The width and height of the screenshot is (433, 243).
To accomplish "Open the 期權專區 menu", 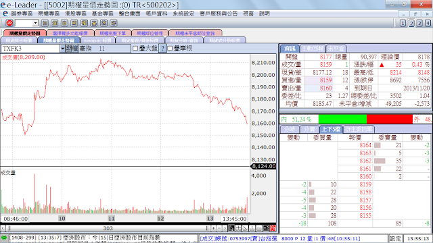I will tap(49, 13).
